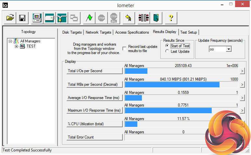
Task: Add new network worker icon
Action: (x=62, y=18)
